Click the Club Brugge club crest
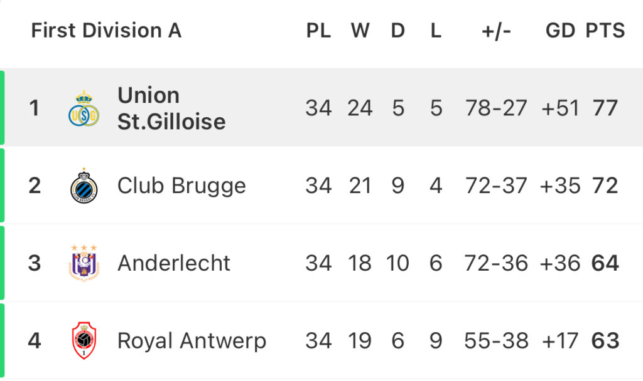 pyautogui.click(x=84, y=185)
